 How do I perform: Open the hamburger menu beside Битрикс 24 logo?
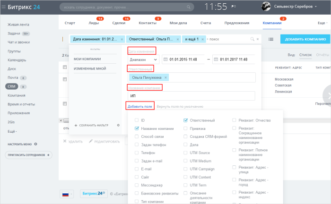coord(3,7)
